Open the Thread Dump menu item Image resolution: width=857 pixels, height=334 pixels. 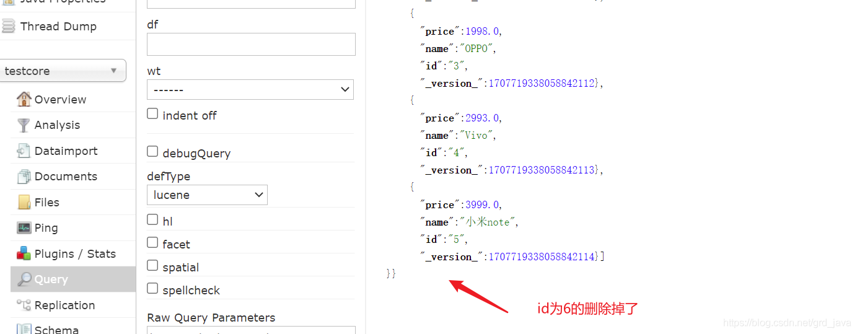58,26
